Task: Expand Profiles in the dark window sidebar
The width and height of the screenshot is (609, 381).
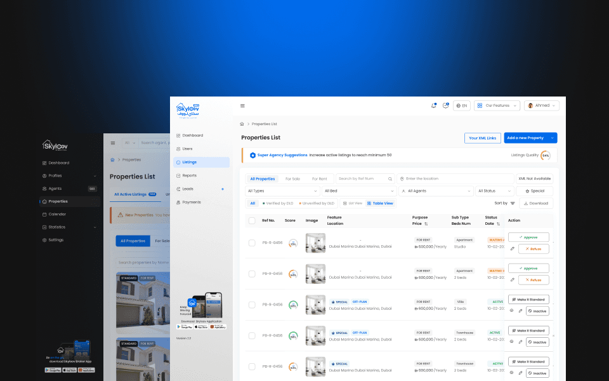Action: coord(95,176)
